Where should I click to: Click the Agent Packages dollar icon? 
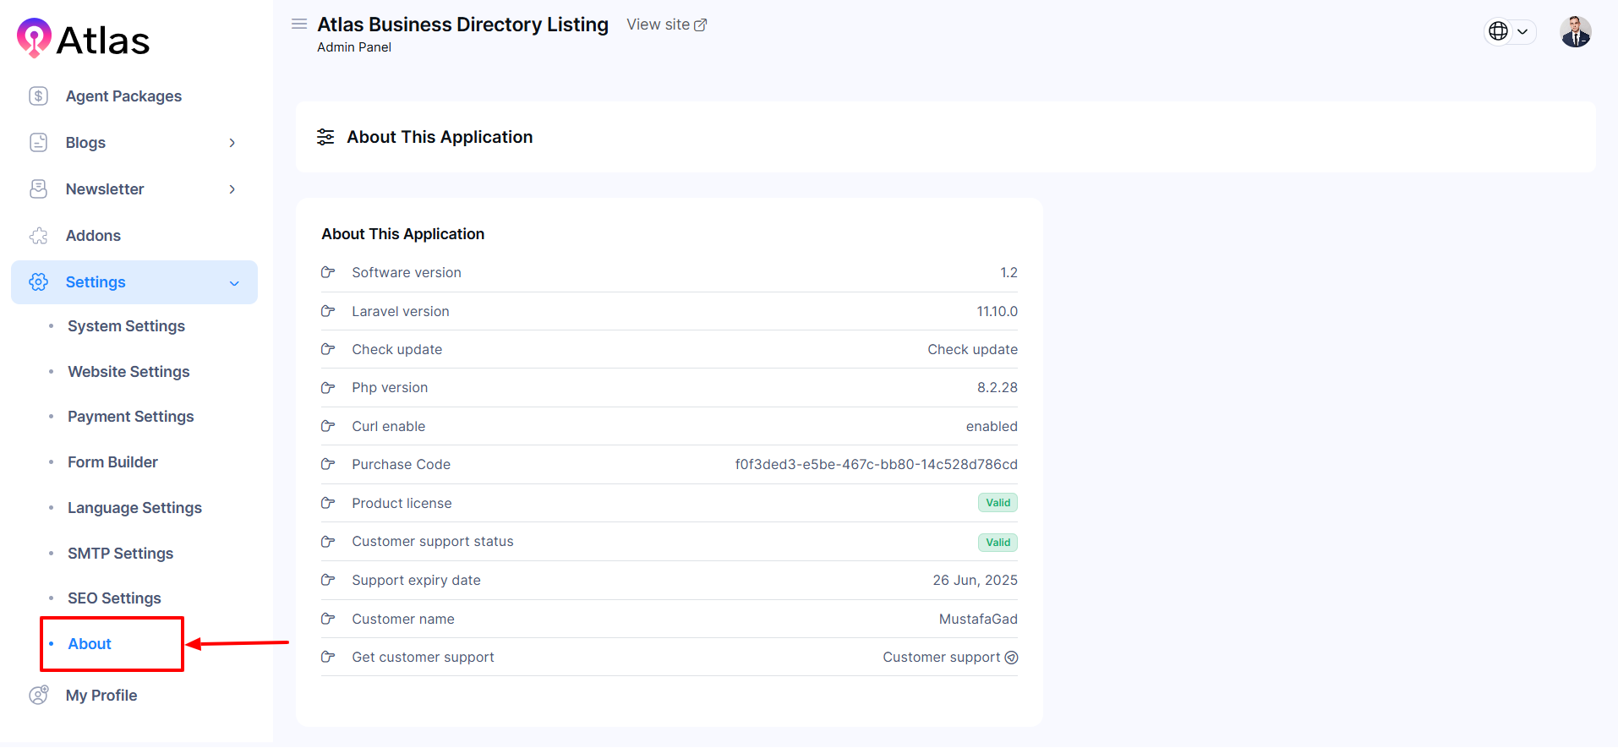coord(38,96)
